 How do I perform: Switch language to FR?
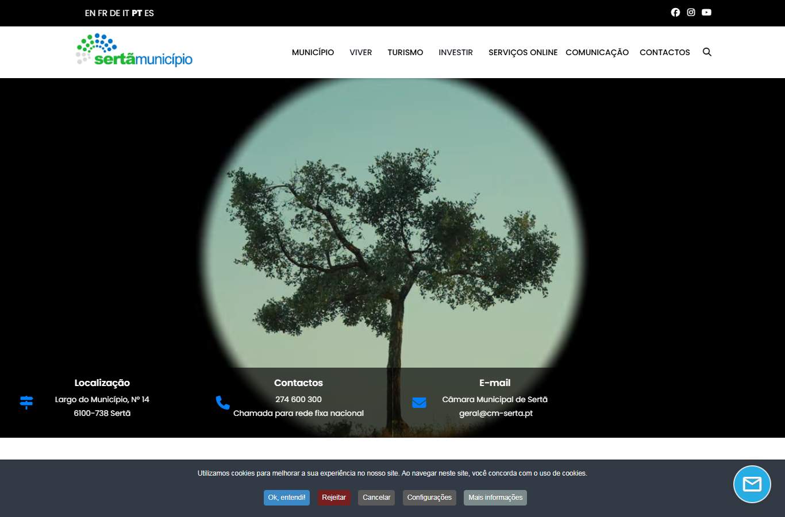pos(102,13)
